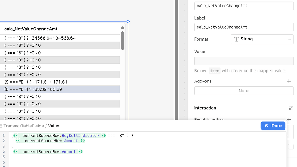
Task: Click the plus icon beside Event handlers
Action: [x=289, y=119]
